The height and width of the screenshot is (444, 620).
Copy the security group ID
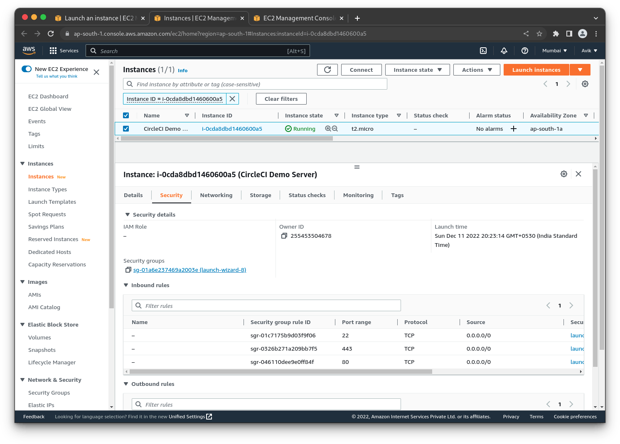tap(128, 270)
